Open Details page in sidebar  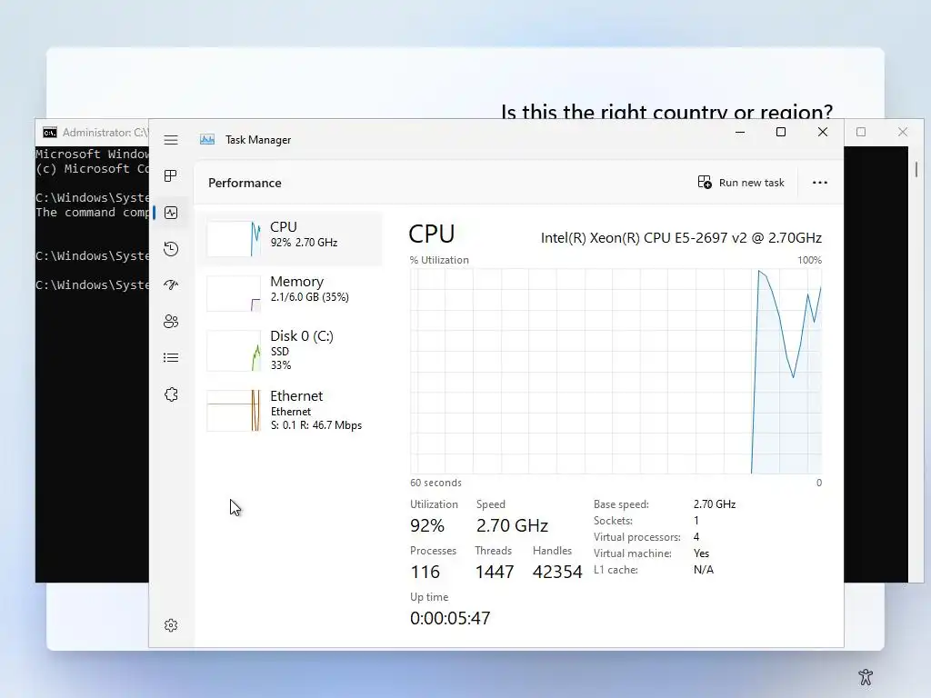tap(171, 357)
